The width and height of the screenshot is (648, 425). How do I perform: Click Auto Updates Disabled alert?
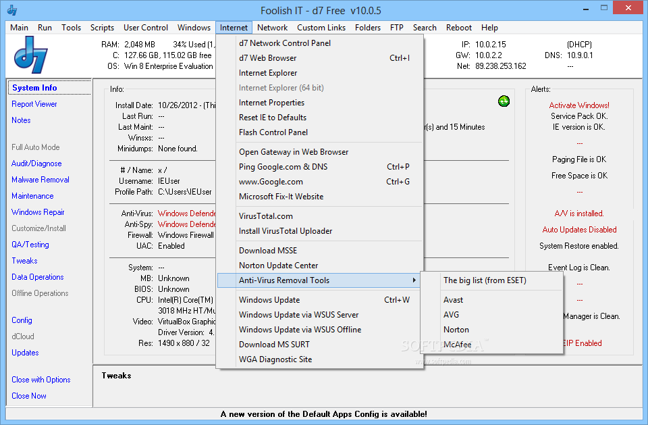[579, 230]
